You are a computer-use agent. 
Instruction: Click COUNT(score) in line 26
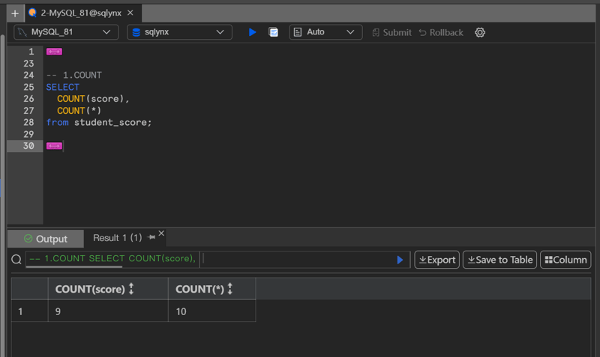click(91, 99)
